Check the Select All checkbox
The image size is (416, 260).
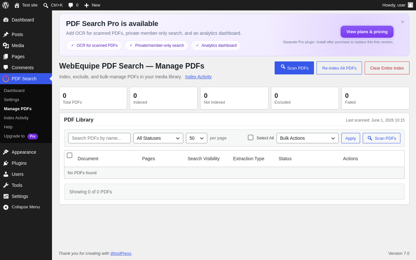pos(251,137)
